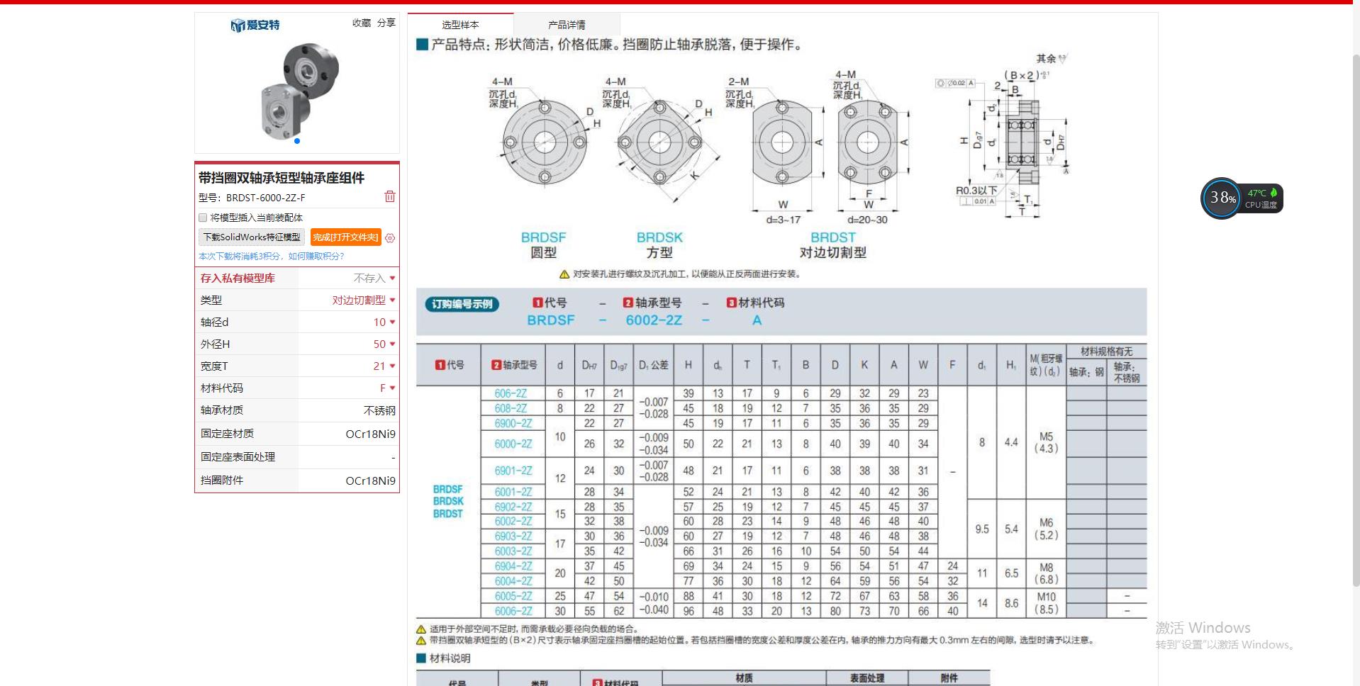Click bearing model 6006-2Z in table
This screenshot has width=1360, height=686.
click(x=513, y=611)
